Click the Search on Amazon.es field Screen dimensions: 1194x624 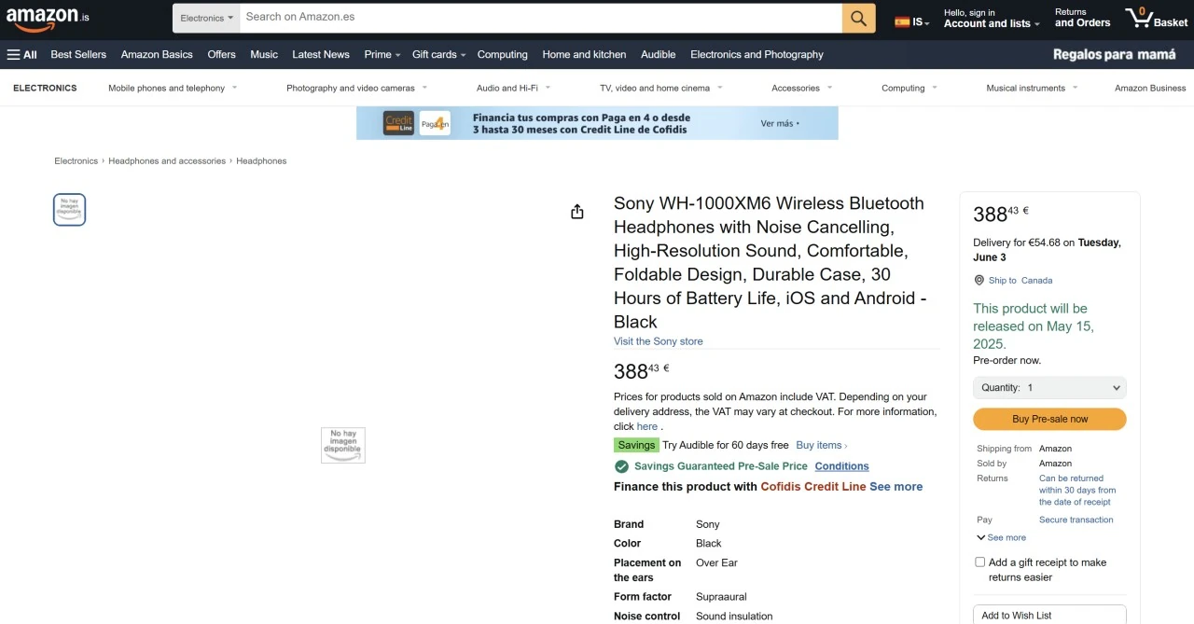[x=541, y=18]
